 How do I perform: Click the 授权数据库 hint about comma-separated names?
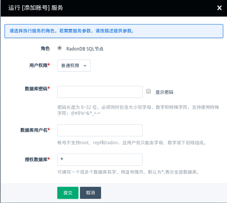(128, 172)
